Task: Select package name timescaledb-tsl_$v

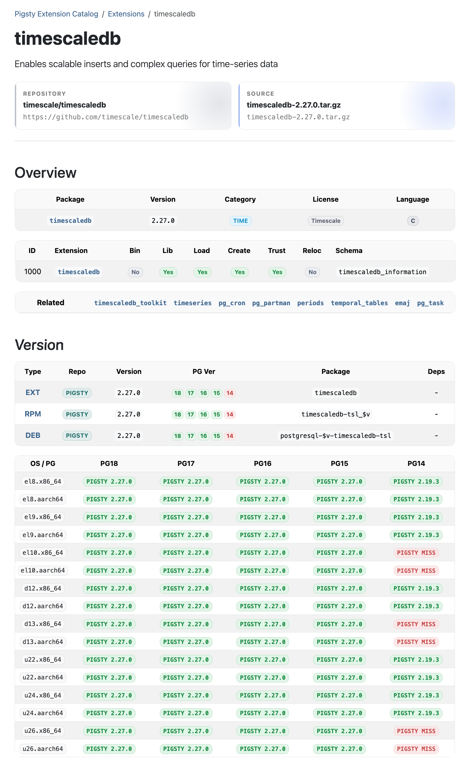Action: point(336,414)
